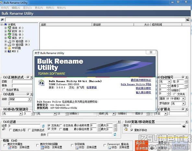Image resolution: width=192 pixels, height=151 pixels.
Task: Toggle the 包含扩展名 checkbox
Action: tap(4, 90)
